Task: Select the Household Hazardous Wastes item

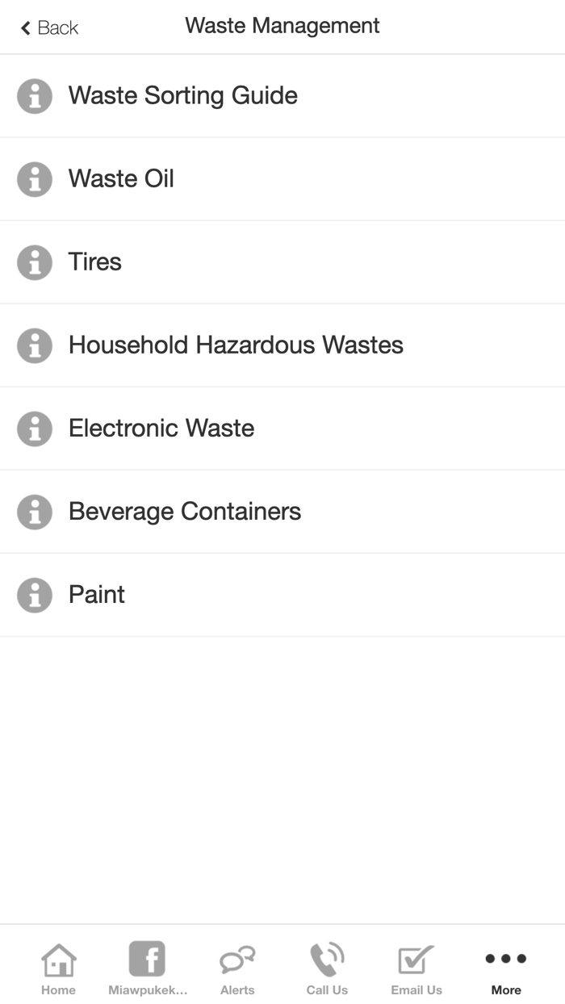Action: pyautogui.click(x=236, y=345)
